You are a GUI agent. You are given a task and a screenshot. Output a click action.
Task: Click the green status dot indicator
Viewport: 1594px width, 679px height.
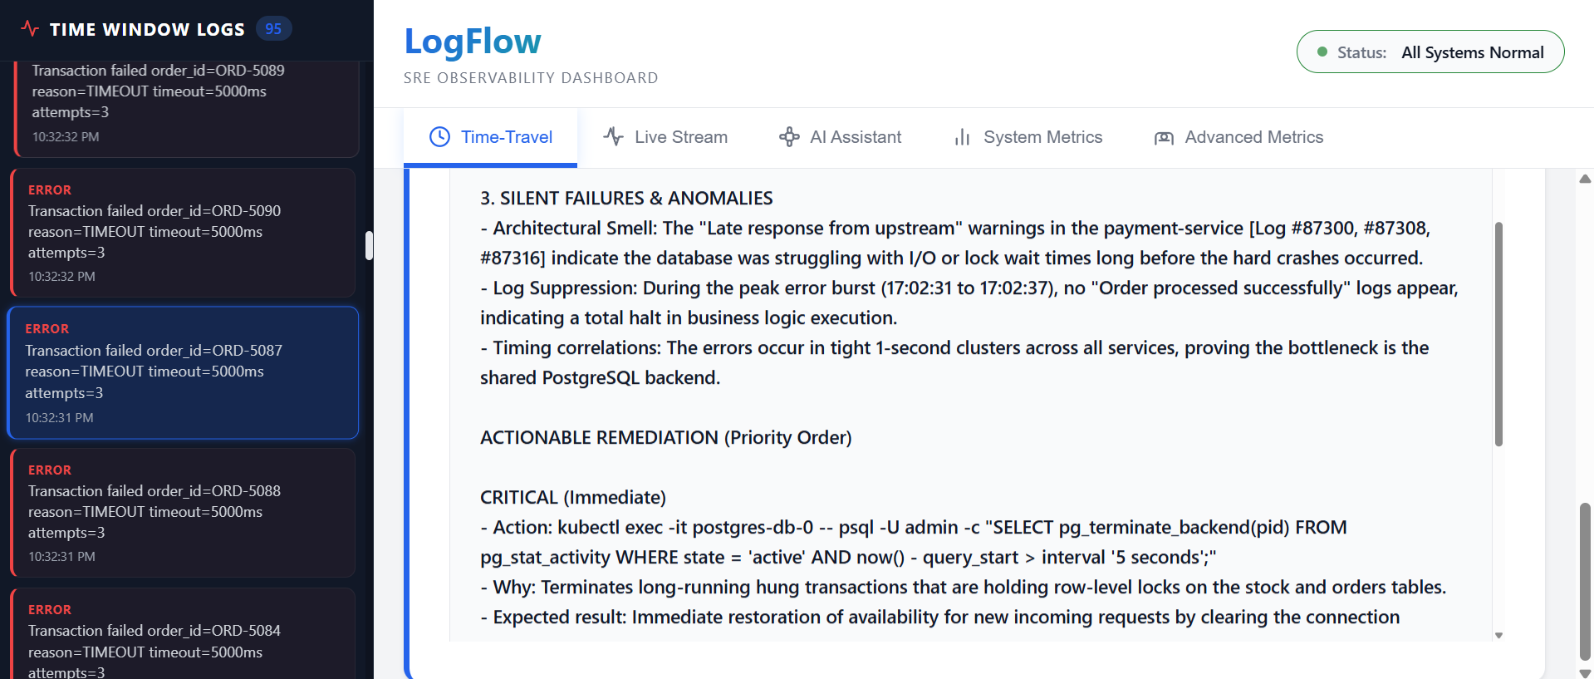coord(1322,52)
